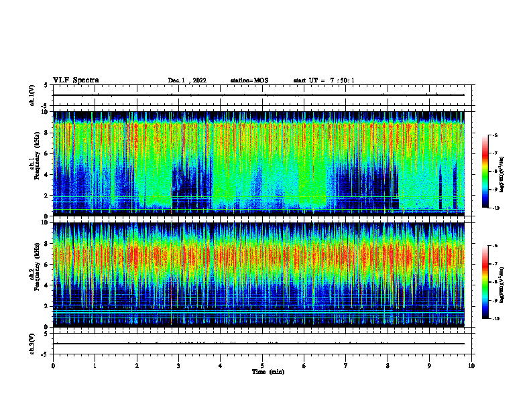Click time-axis tick label "7" at bottom
The width and height of the screenshot is (531, 410).
click(x=346, y=366)
